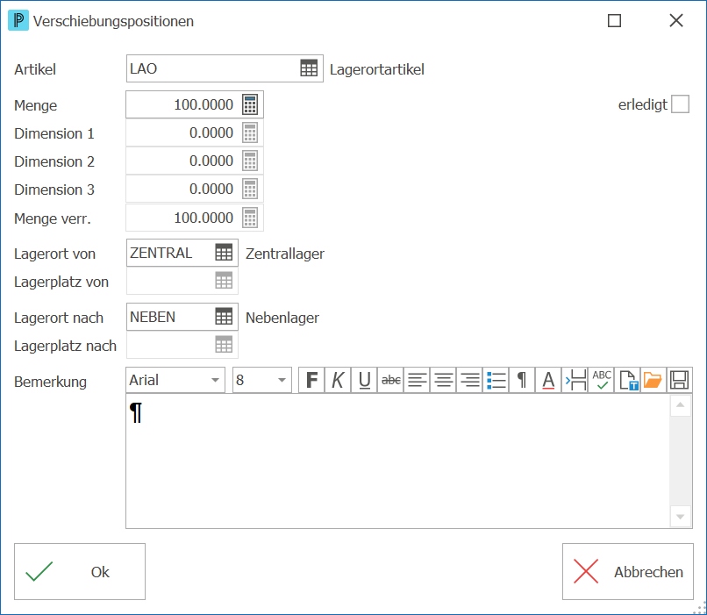The image size is (707, 615).
Task: Open the Lagerplatz nach lookup icon
Action: 224,345
